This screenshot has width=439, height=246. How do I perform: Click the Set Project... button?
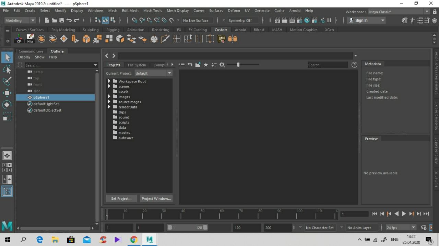pos(121,198)
